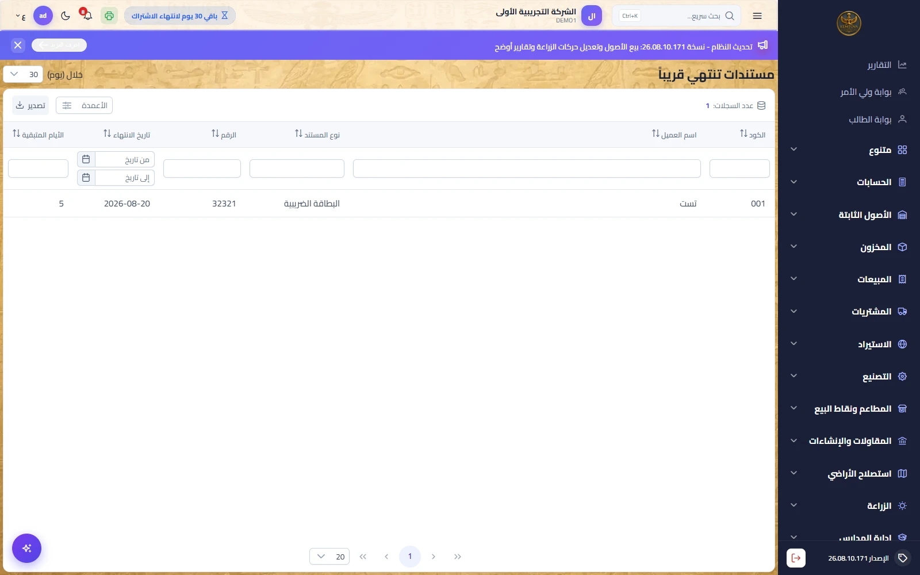
Task: Open the notifications bell
Action: point(87,16)
